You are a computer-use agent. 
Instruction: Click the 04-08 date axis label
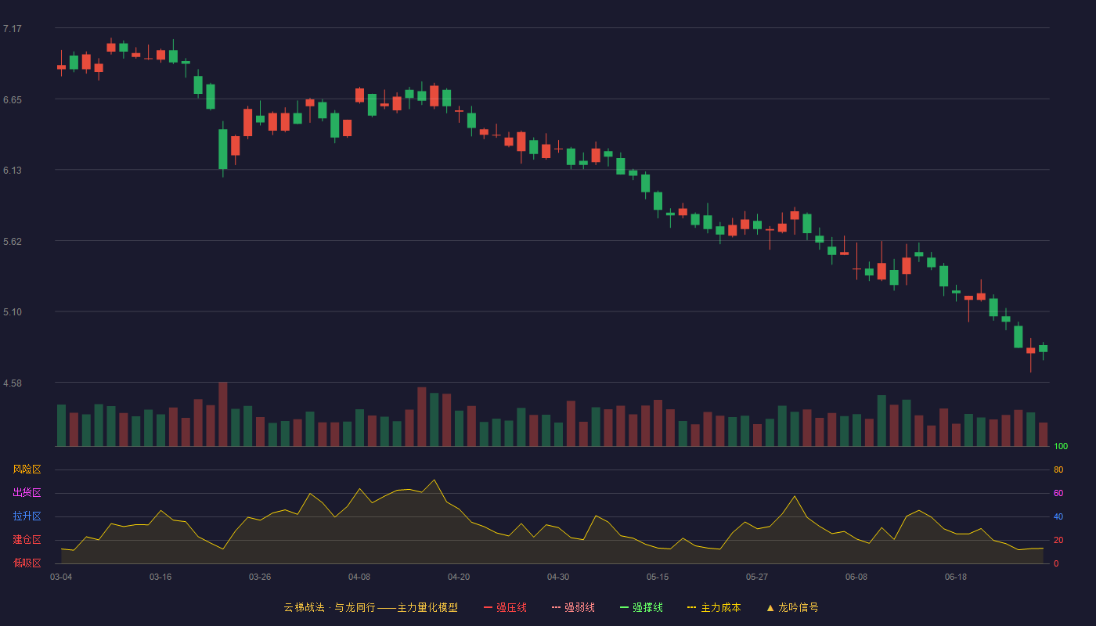coord(359,577)
